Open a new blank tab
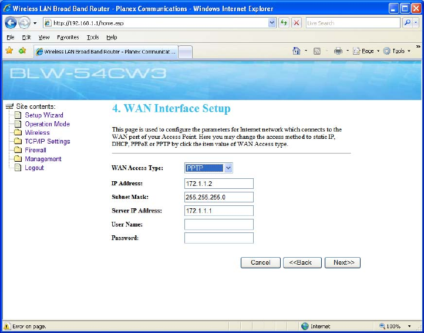The width and height of the screenshot is (424, 333). (186, 52)
